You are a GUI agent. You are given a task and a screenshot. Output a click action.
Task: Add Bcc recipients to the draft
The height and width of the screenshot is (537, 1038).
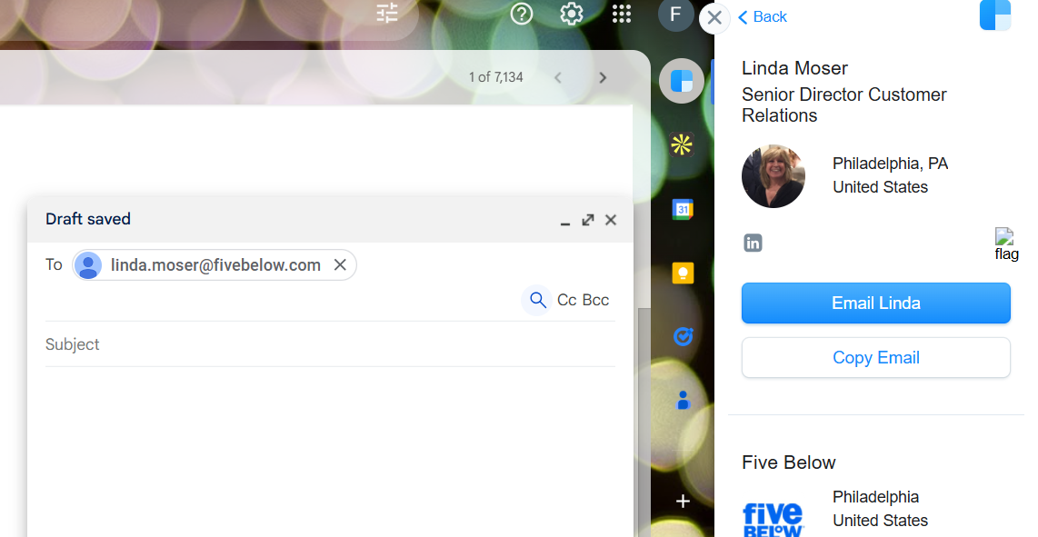click(596, 300)
